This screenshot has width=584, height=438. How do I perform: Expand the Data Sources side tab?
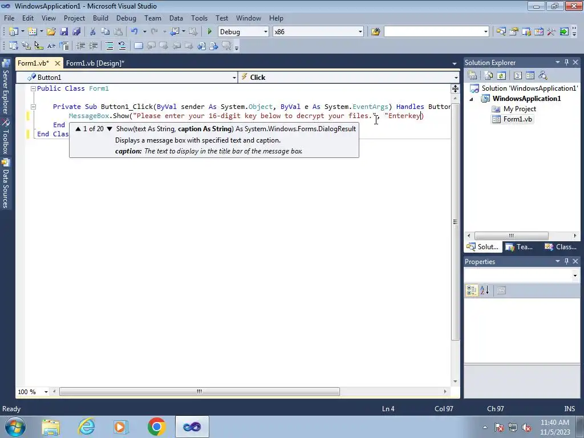click(6, 184)
